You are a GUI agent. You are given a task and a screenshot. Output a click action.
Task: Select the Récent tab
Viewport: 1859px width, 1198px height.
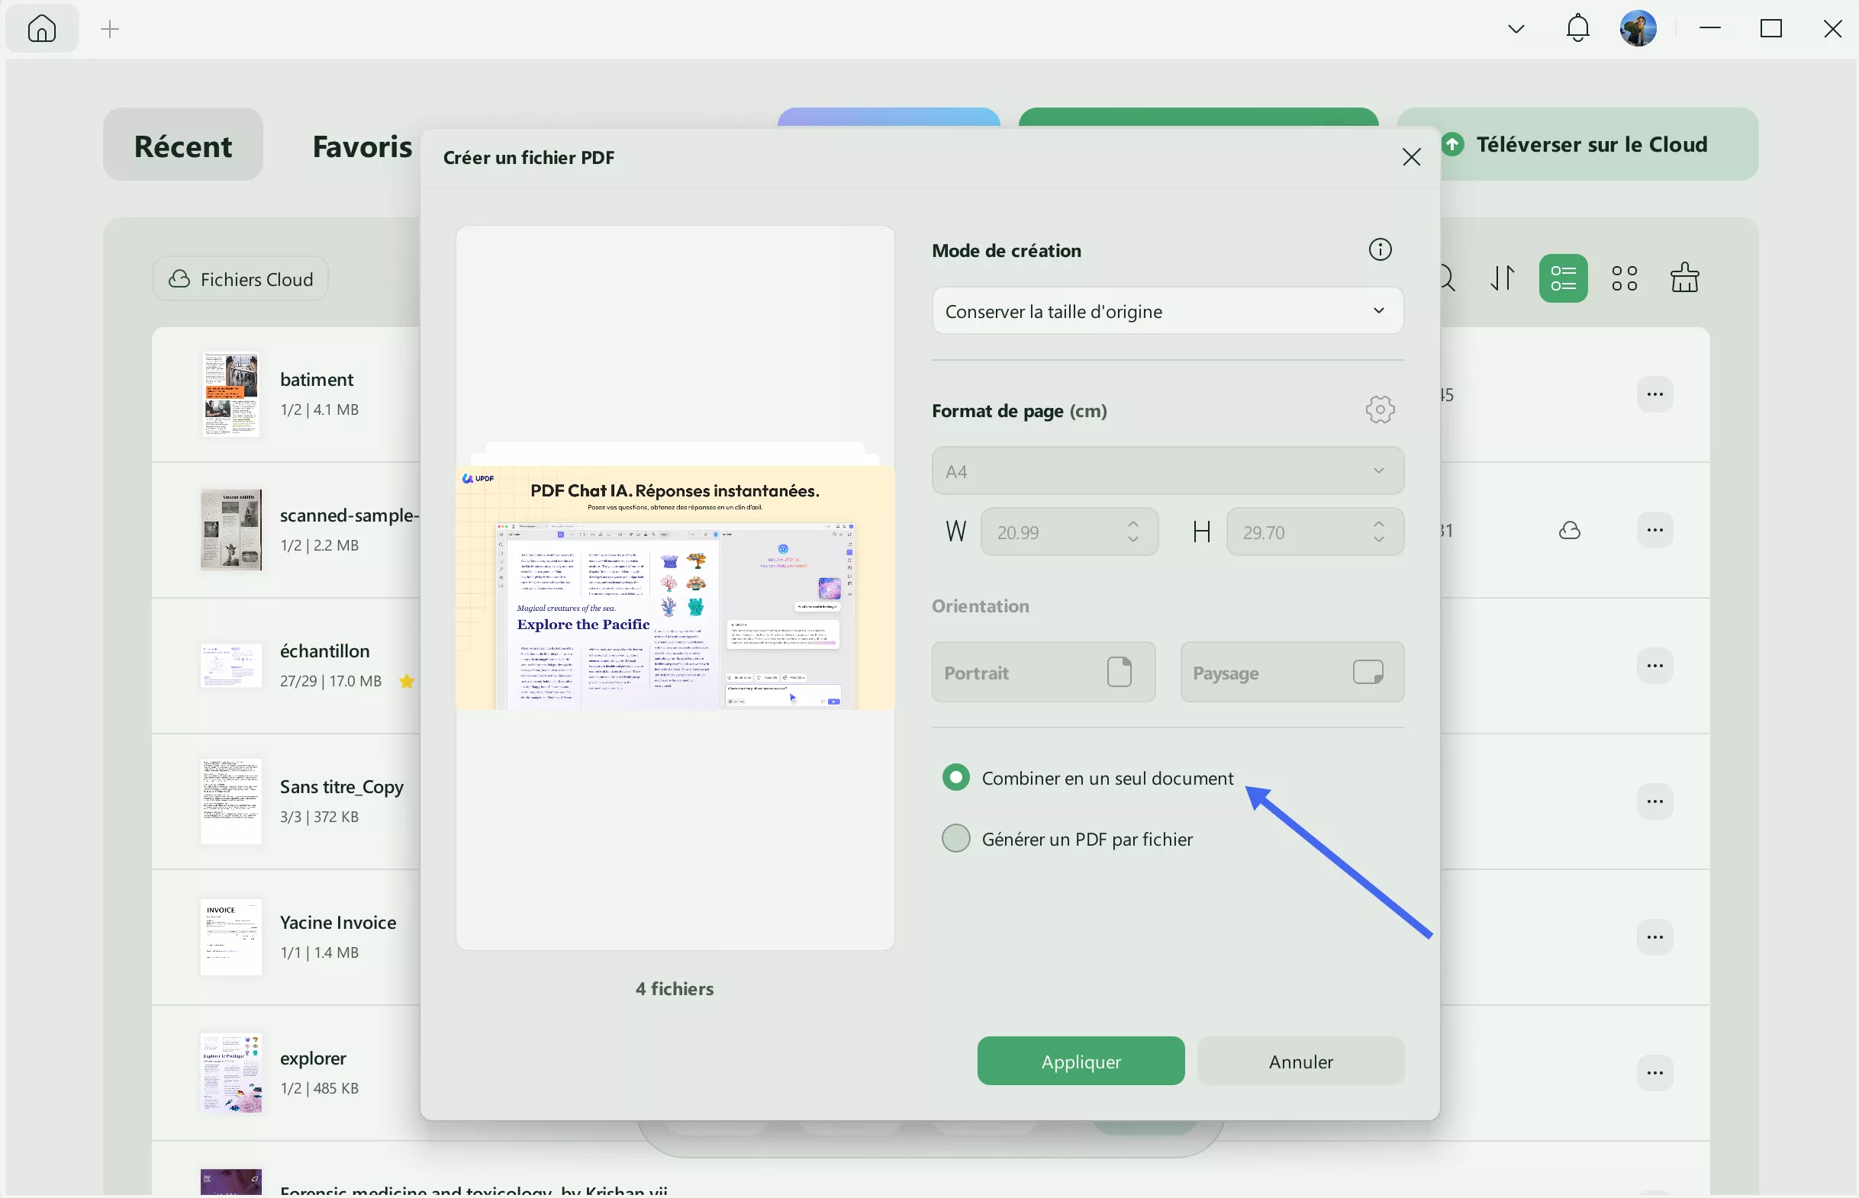(x=182, y=145)
